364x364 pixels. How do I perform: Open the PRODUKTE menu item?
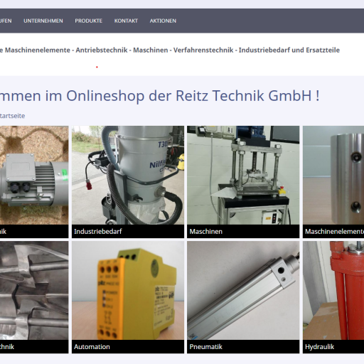(88, 21)
